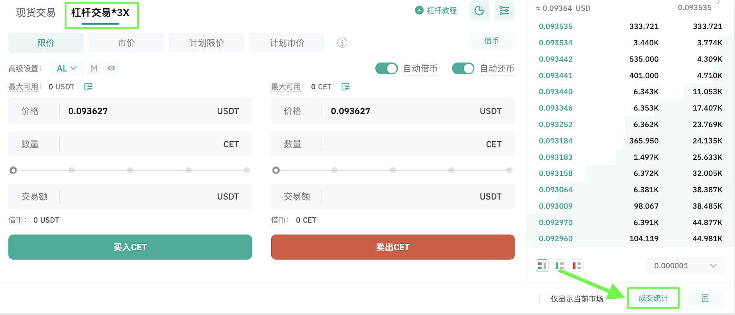Click the 卖出CET button

393,247
